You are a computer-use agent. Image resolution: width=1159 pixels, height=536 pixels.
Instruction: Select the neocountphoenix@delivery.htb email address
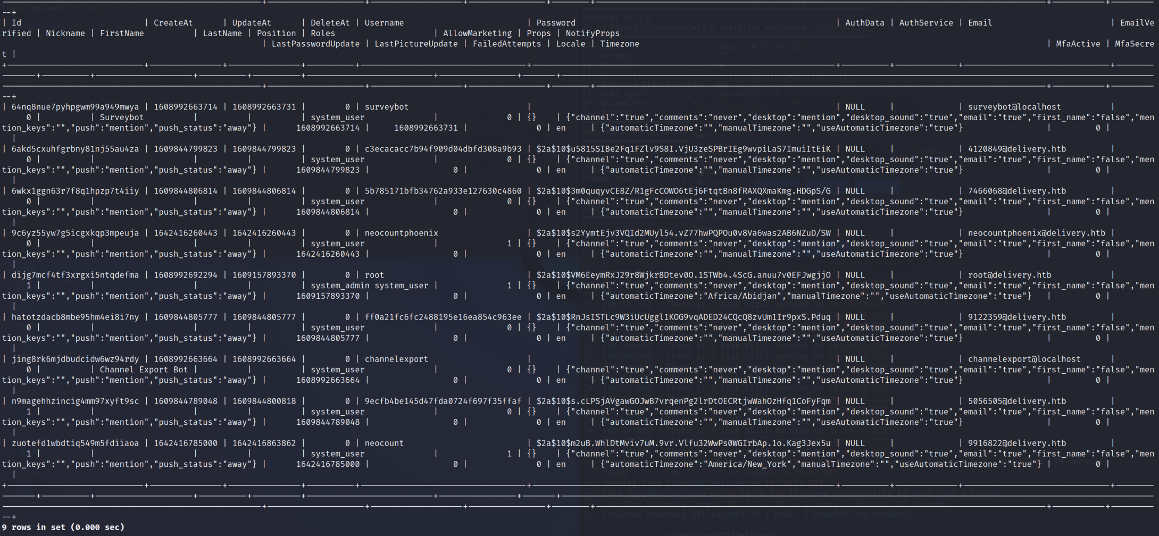point(1036,233)
